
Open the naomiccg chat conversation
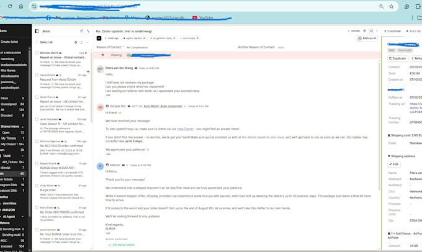[x=7, y=59]
